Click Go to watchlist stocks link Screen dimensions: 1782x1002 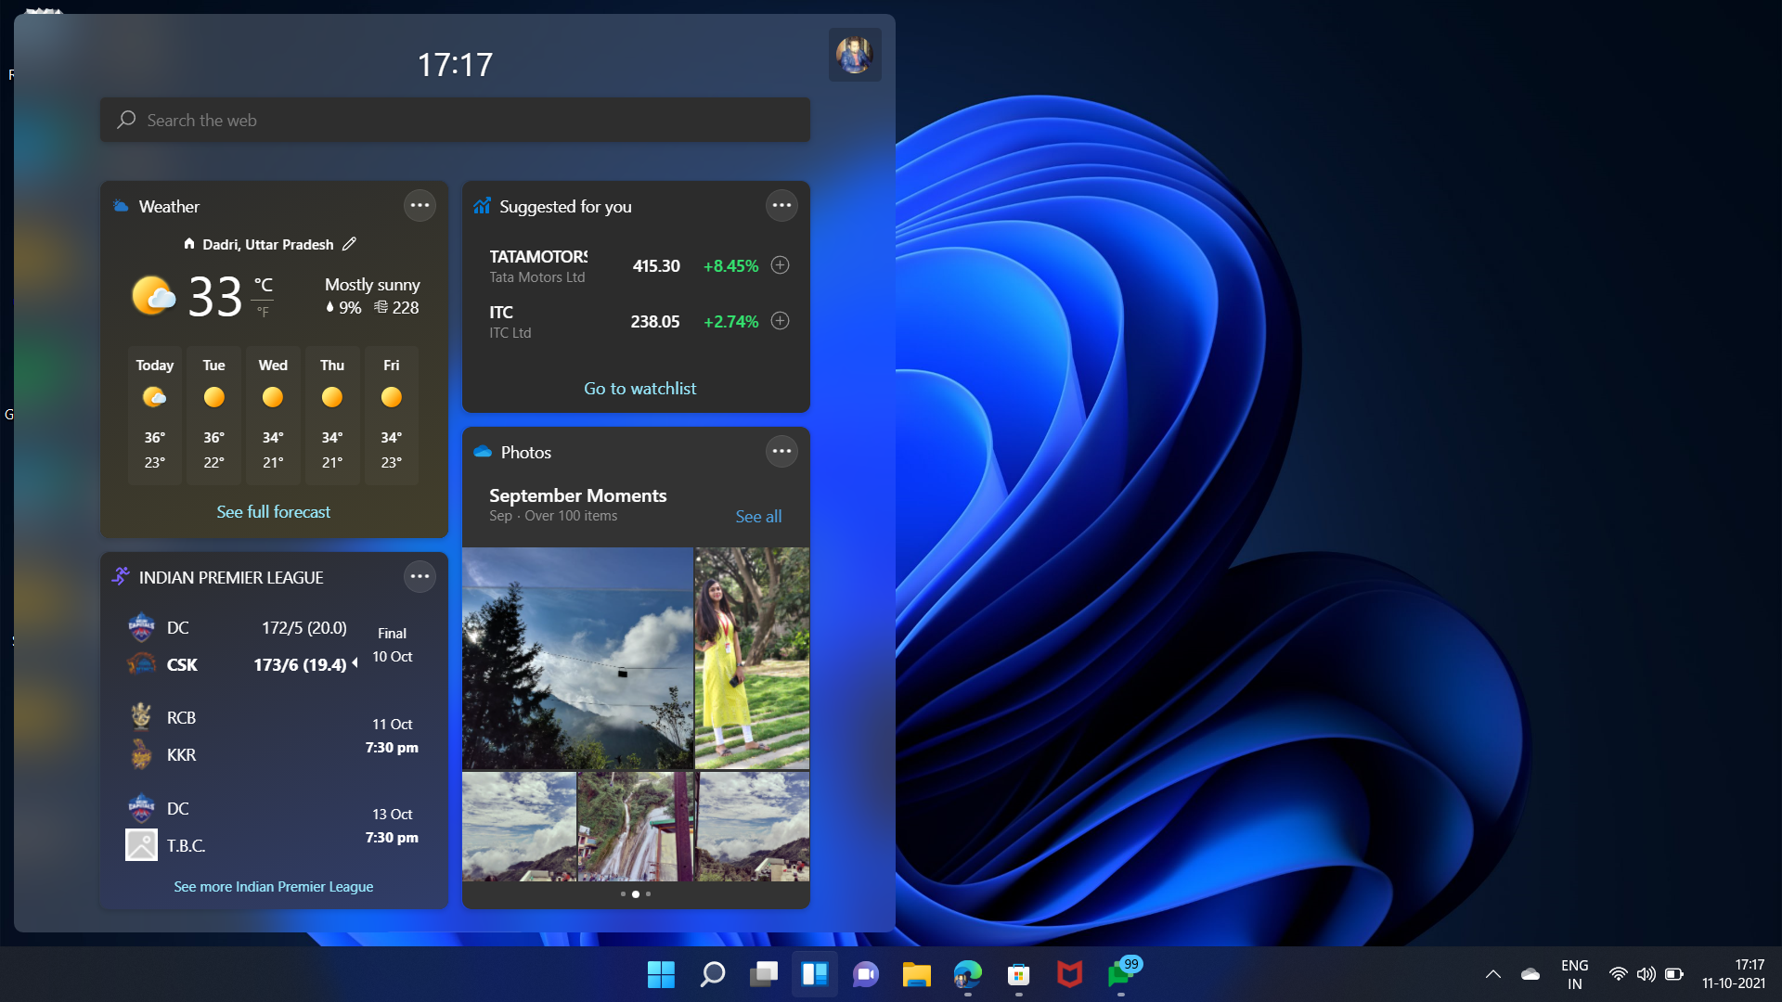pos(640,388)
